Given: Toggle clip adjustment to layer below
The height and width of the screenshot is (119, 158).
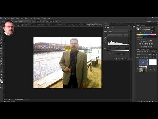Looking at the screenshot, I should pyautogui.click(x=117, y=59).
